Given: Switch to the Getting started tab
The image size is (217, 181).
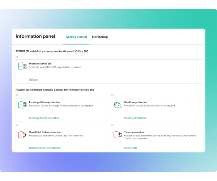Looking at the screenshot, I should (76, 37).
